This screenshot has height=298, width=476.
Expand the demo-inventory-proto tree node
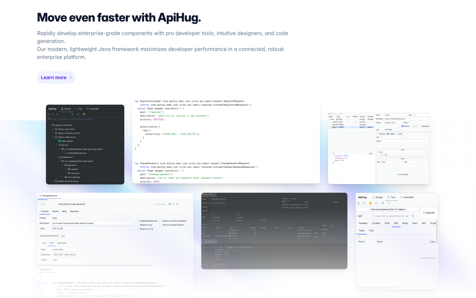53,133
